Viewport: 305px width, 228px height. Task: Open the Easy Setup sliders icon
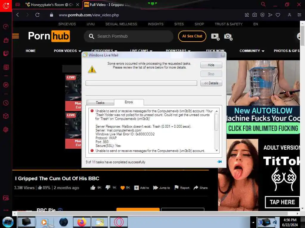coord(299,15)
